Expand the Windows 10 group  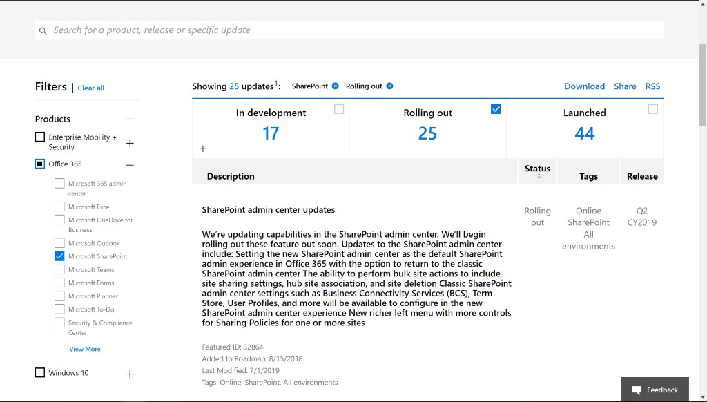click(x=130, y=374)
